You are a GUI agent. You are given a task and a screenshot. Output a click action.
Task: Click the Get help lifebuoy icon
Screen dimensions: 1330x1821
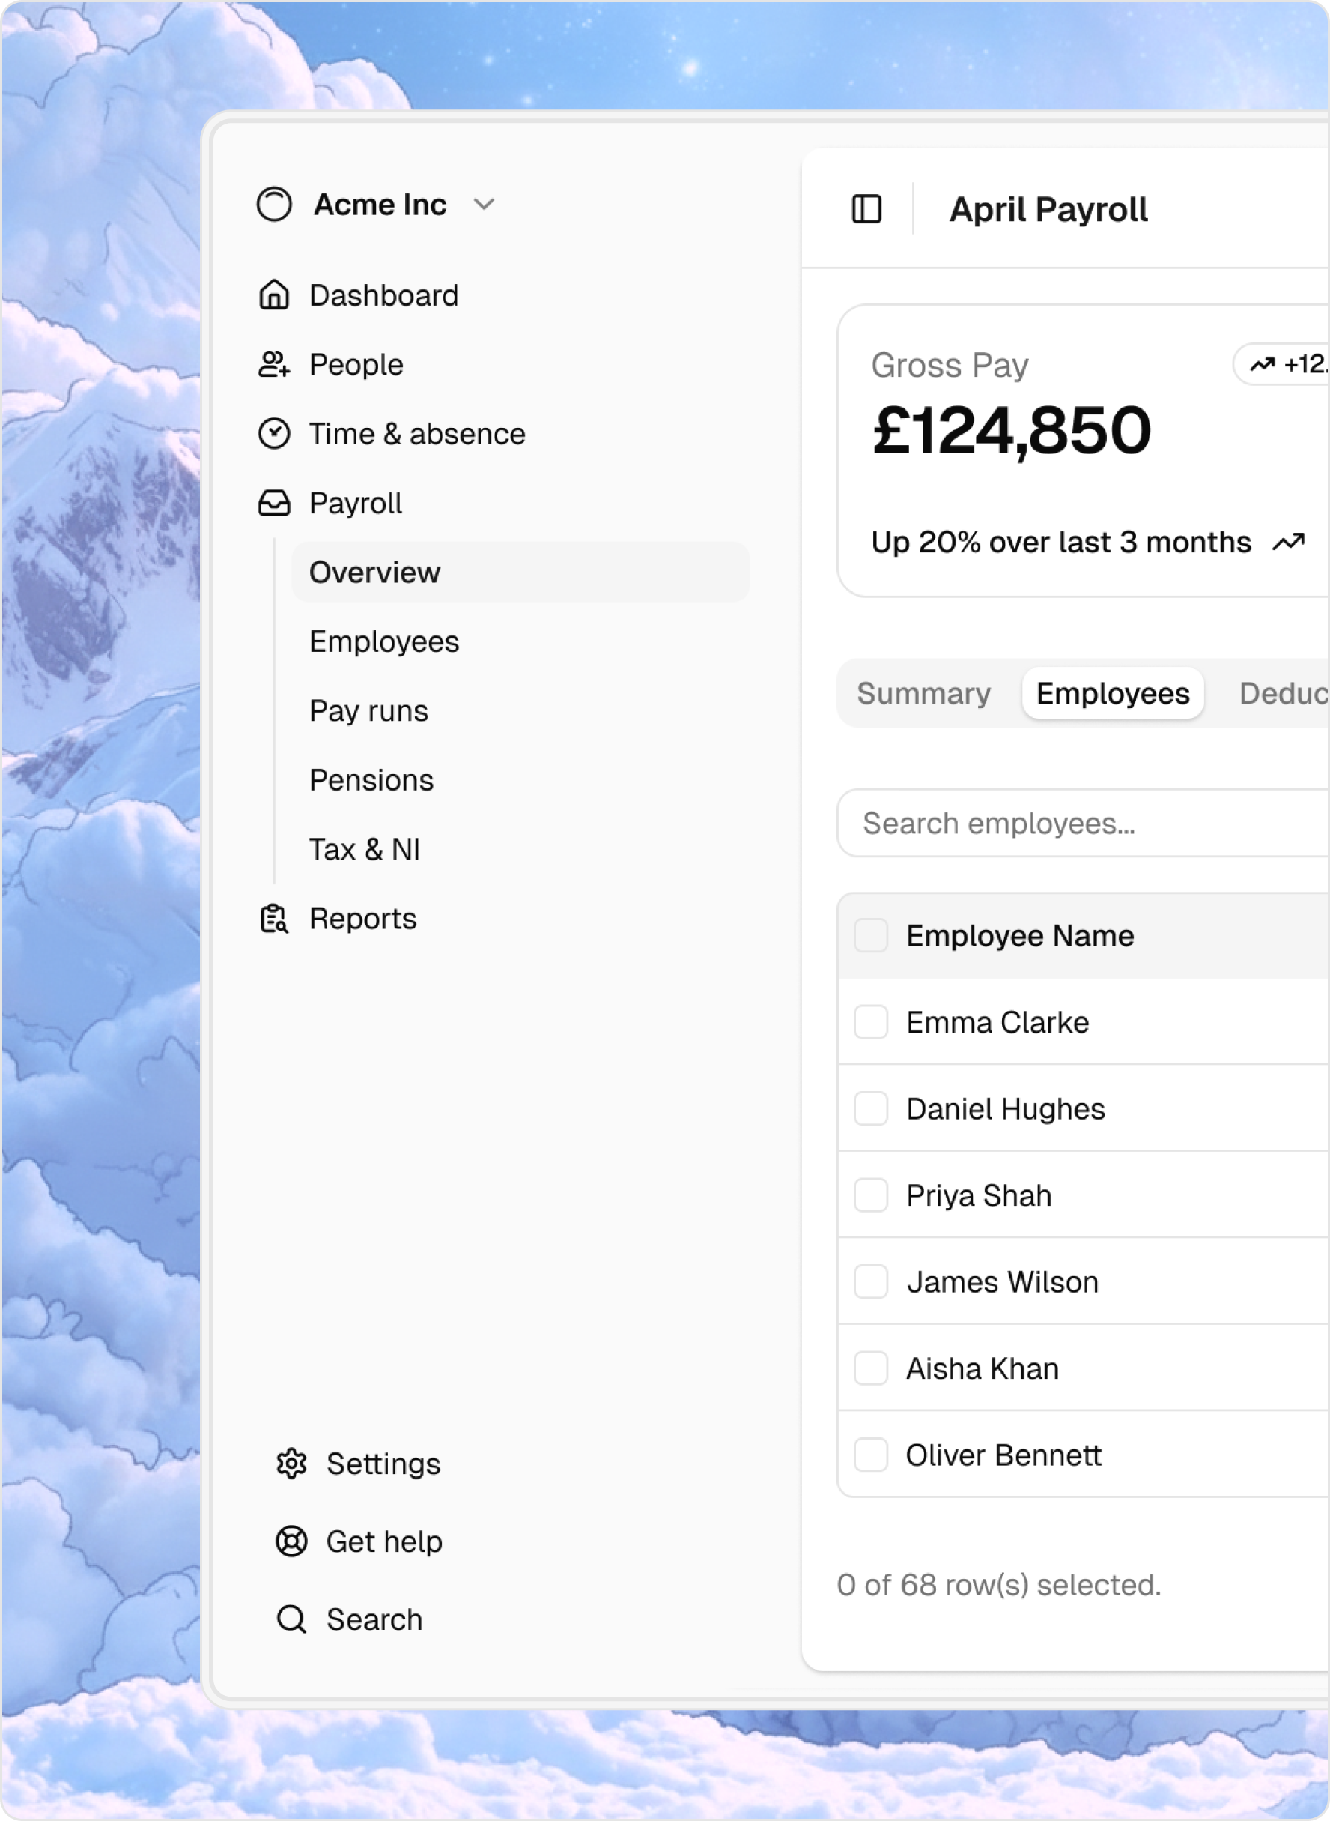[x=291, y=1542]
